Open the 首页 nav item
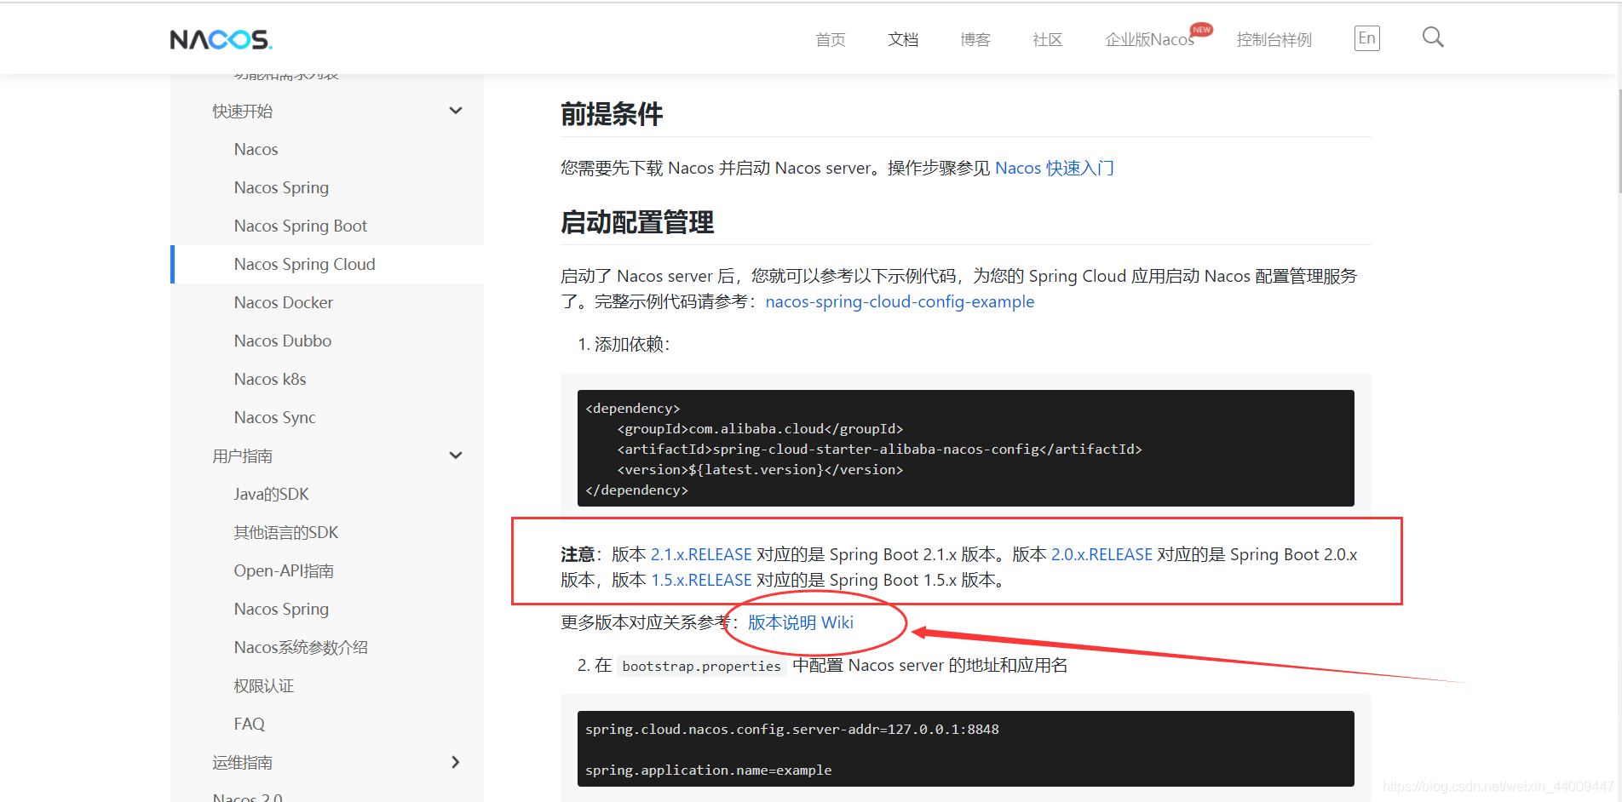The height and width of the screenshot is (802, 1622). coord(830,40)
